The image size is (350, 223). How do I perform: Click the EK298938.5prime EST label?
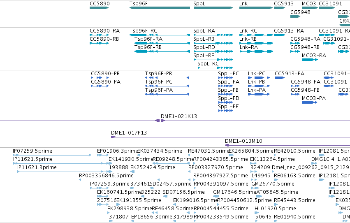(130, 209)
